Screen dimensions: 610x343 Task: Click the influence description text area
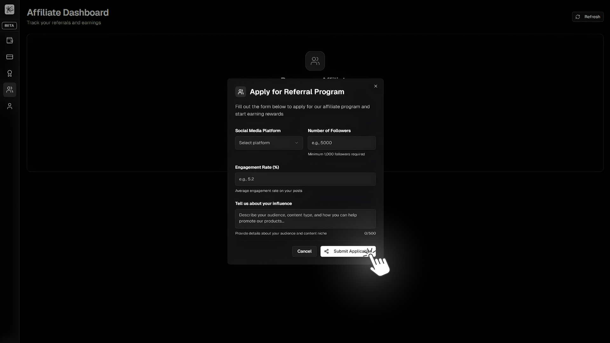click(x=305, y=219)
